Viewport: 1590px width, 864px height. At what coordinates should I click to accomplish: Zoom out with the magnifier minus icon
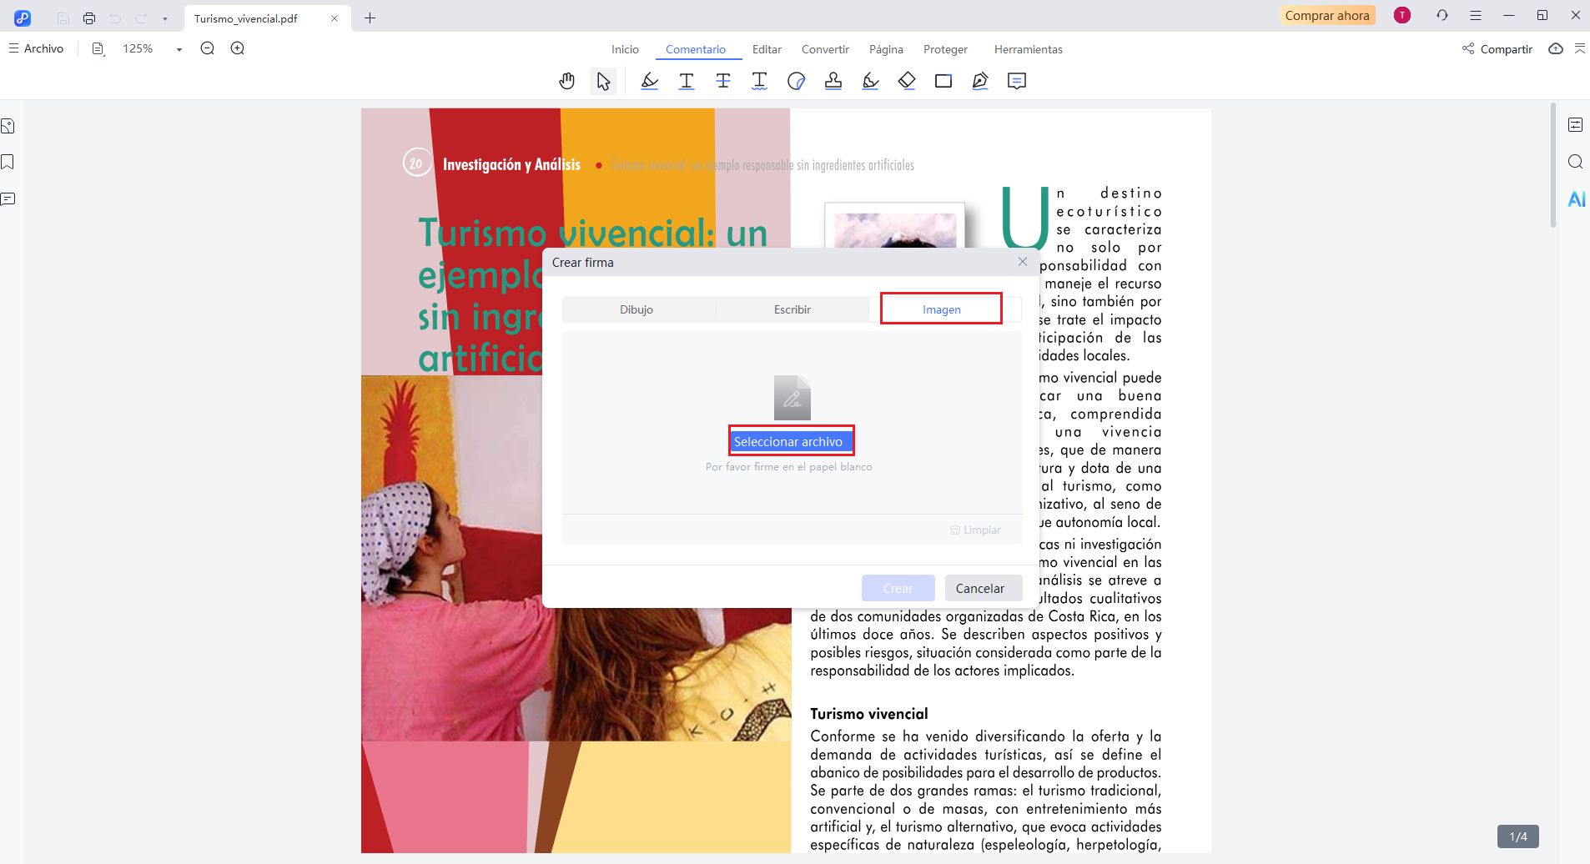pyautogui.click(x=206, y=48)
